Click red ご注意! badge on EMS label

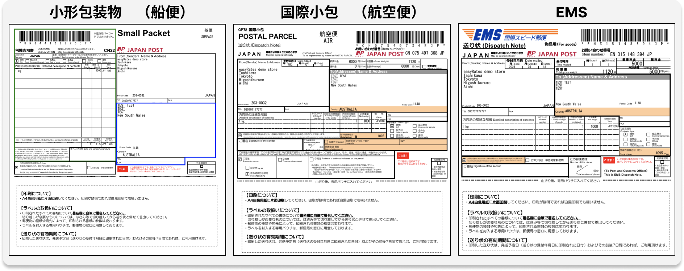609,160
